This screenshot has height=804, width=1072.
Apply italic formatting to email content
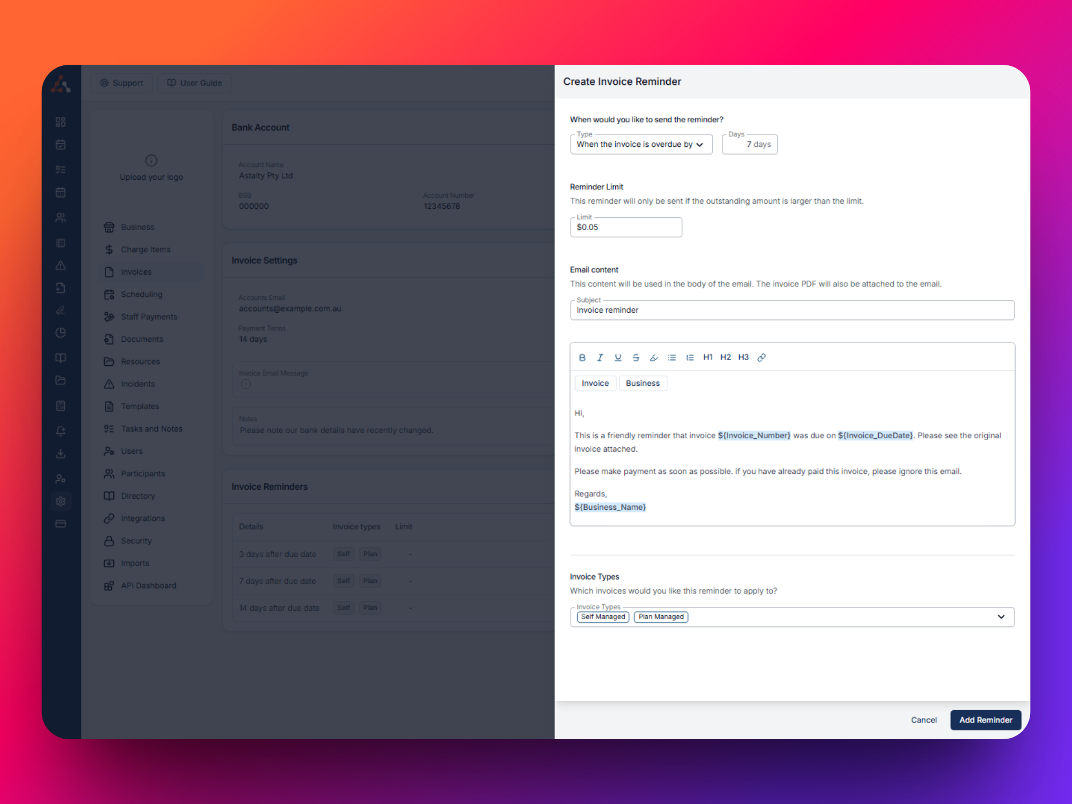600,357
